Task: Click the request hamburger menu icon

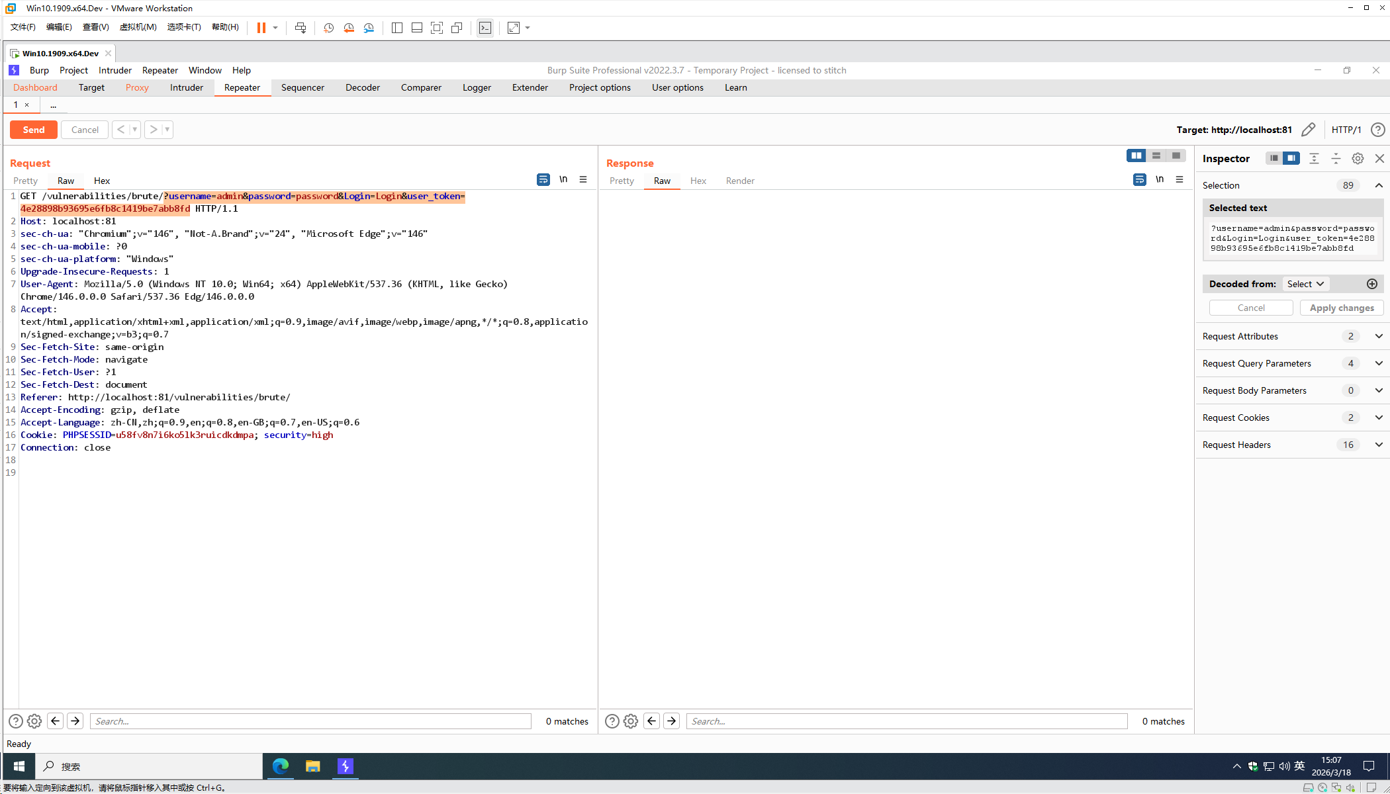Action: click(x=583, y=180)
